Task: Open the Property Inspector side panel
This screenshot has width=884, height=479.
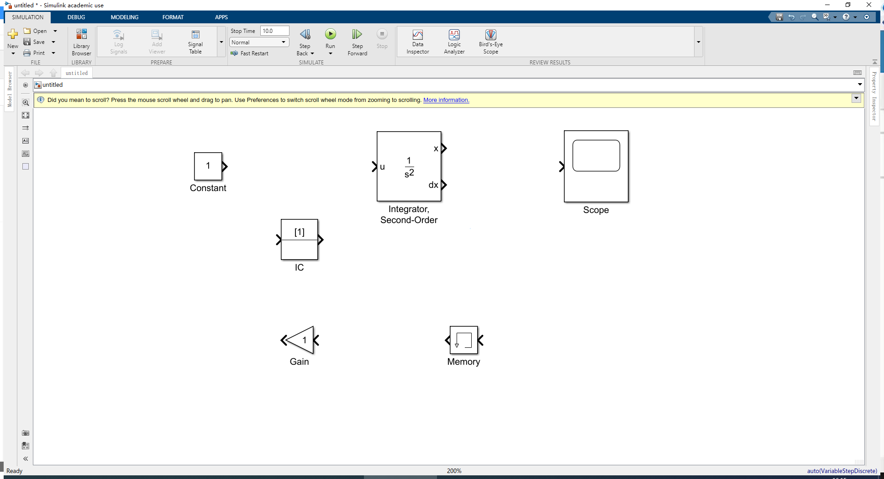Action: pos(874,96)
